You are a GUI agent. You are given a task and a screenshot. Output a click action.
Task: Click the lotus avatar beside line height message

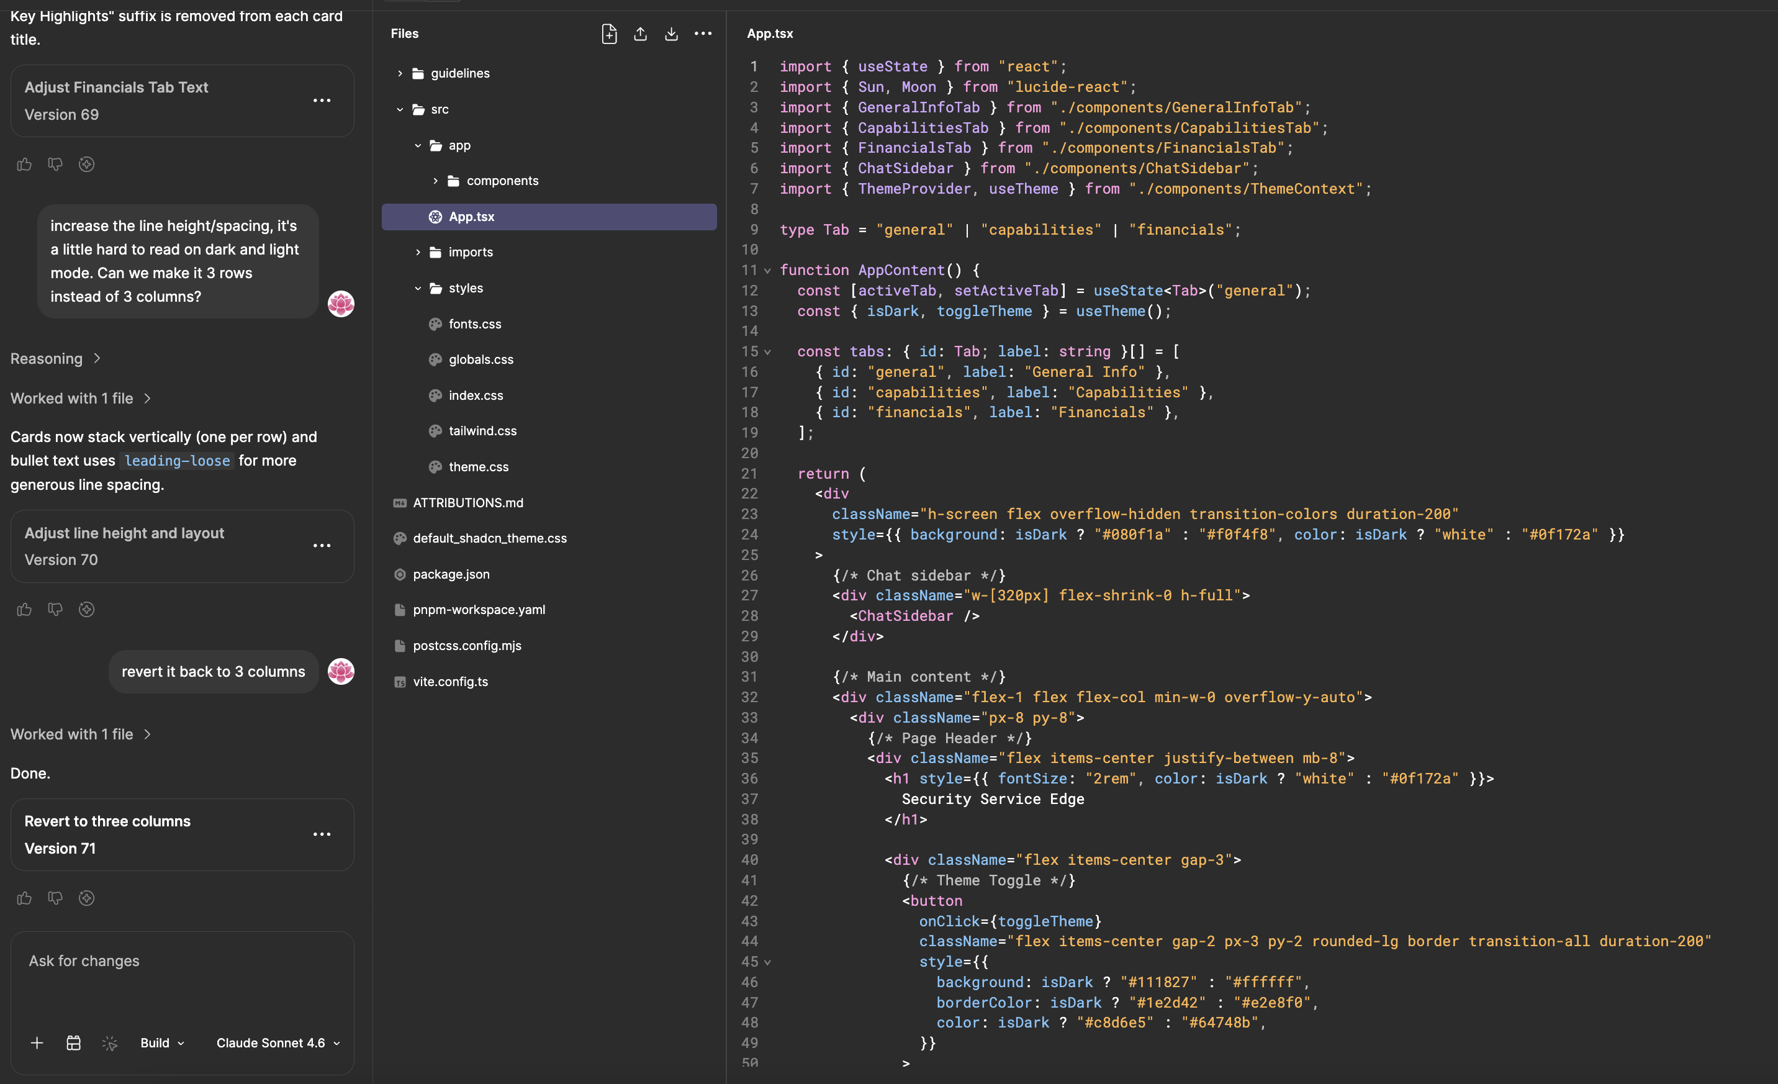[341, 304]
